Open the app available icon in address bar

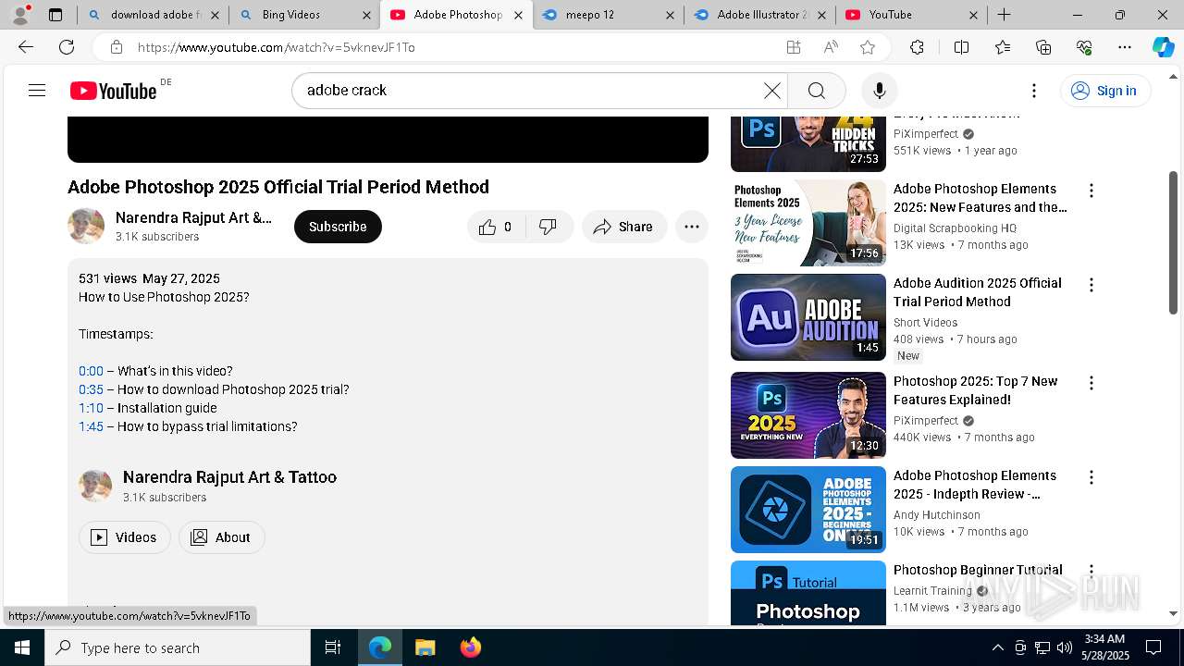[794, 47]
